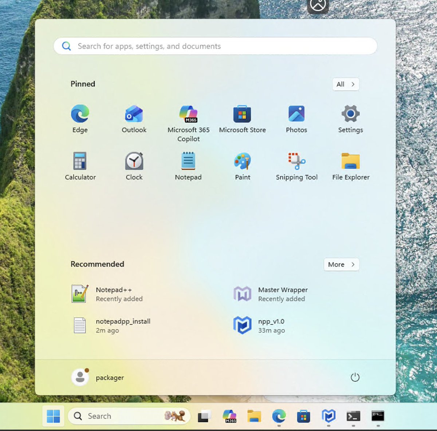Open the Command Prompt icon on taskbar
The image size is (437, 431).
[x=378, y=416]
